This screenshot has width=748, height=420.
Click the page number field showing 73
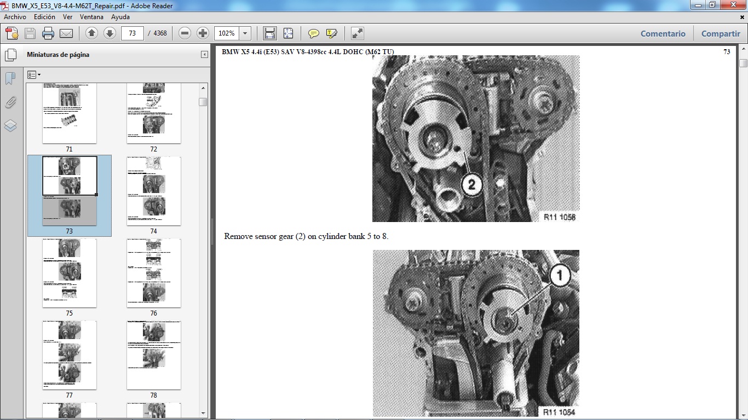coord(132,33)
